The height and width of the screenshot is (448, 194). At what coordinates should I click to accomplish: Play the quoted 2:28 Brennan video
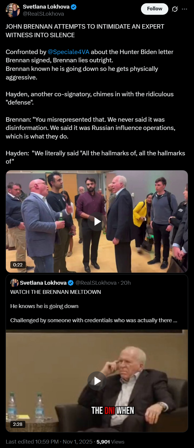(97, 381)
